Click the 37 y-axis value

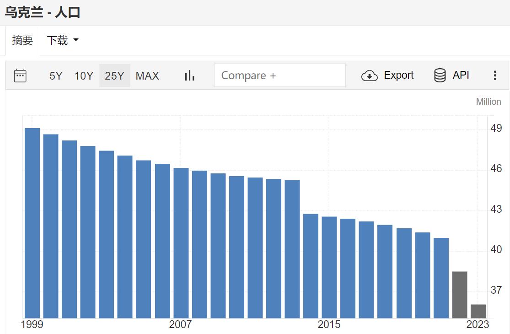coord(496,290)
